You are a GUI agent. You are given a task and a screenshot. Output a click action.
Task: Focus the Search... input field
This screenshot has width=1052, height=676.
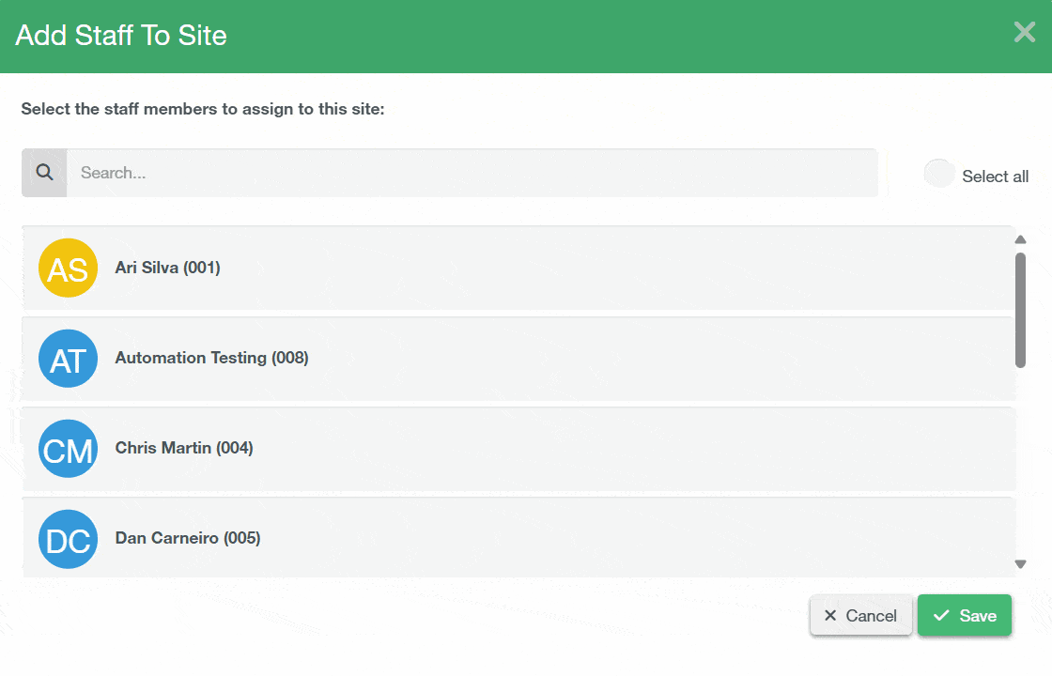coord(472,173)
